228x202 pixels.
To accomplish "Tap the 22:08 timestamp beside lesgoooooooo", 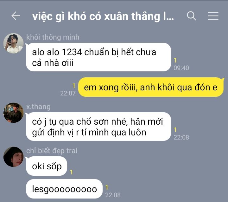I will [x=113, y=195].
